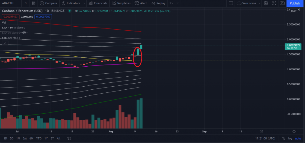Set date range to 1M
The height and width of the screenshot is (143, 305).
click(x=18, y=138)
